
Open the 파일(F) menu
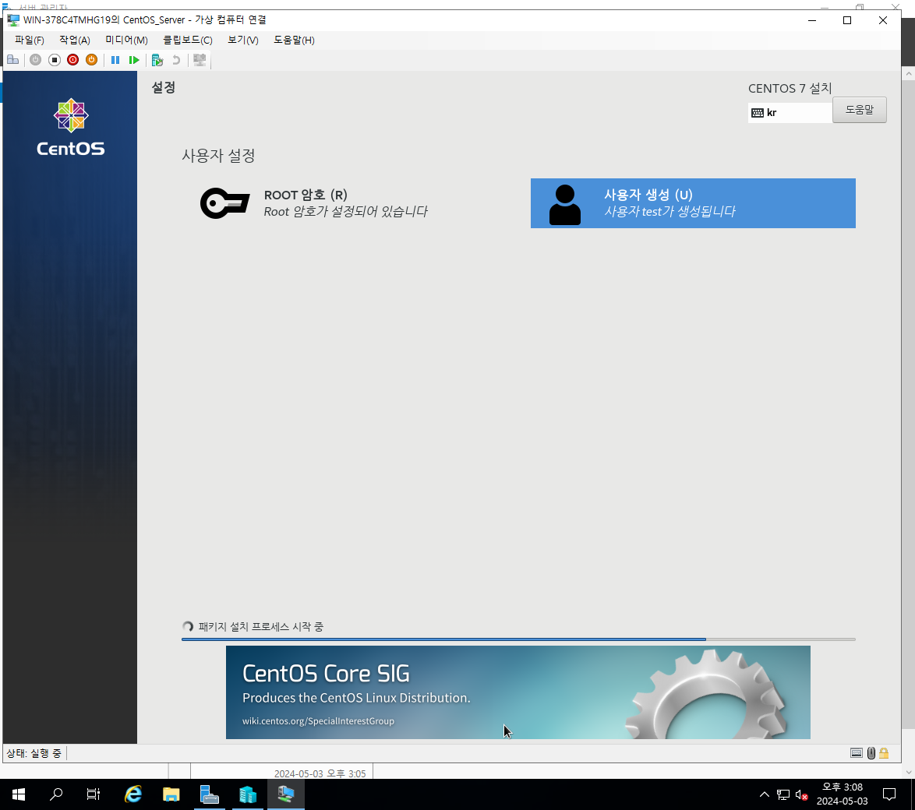(x=29, y=40)
